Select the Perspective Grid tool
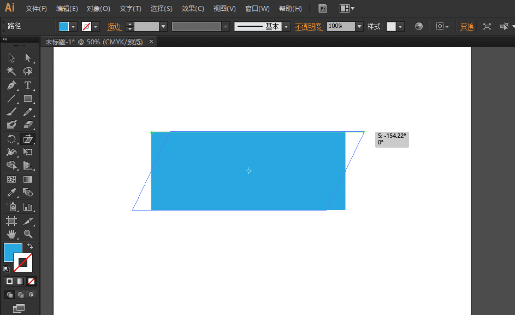Viewport: 515px width, 315px height. pyautogui.click(x=28, y=165)
